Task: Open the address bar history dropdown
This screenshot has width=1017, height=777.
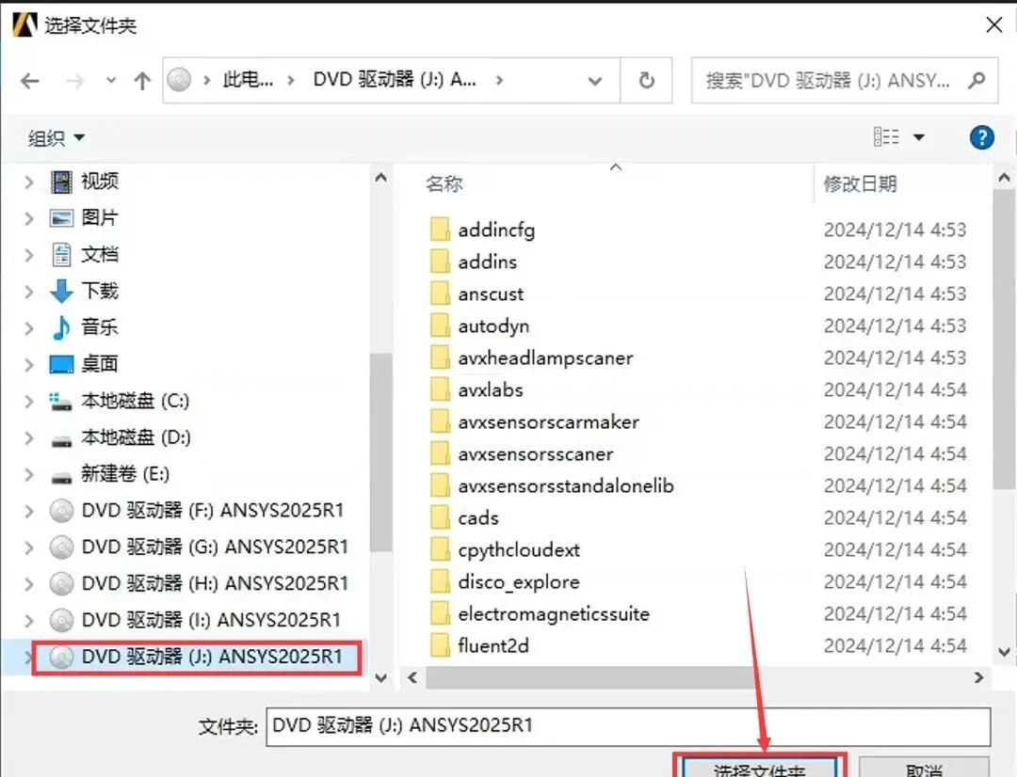Action: pyautogui.click(x=594, y=81)
